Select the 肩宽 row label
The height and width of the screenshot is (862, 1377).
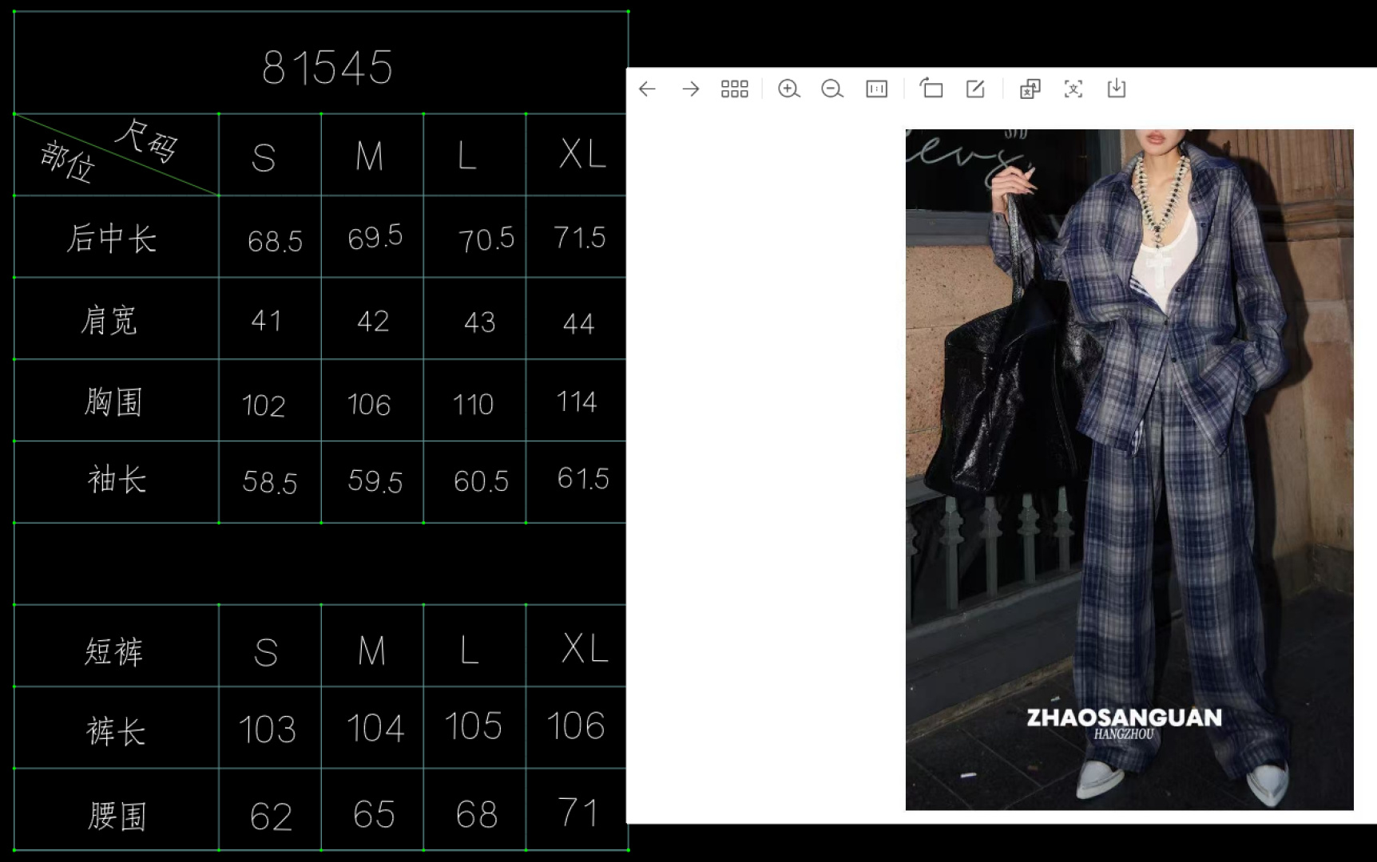(109, 321)
